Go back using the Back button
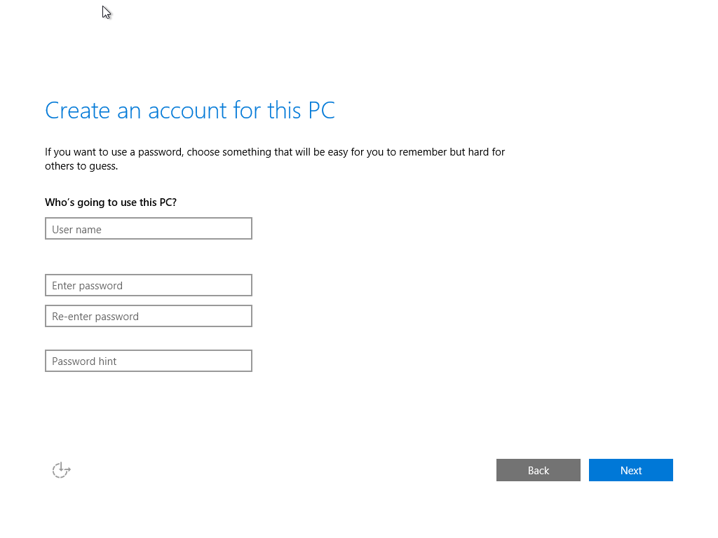The height and width of the screenshot is (538, 718). (x=538, y=470)
